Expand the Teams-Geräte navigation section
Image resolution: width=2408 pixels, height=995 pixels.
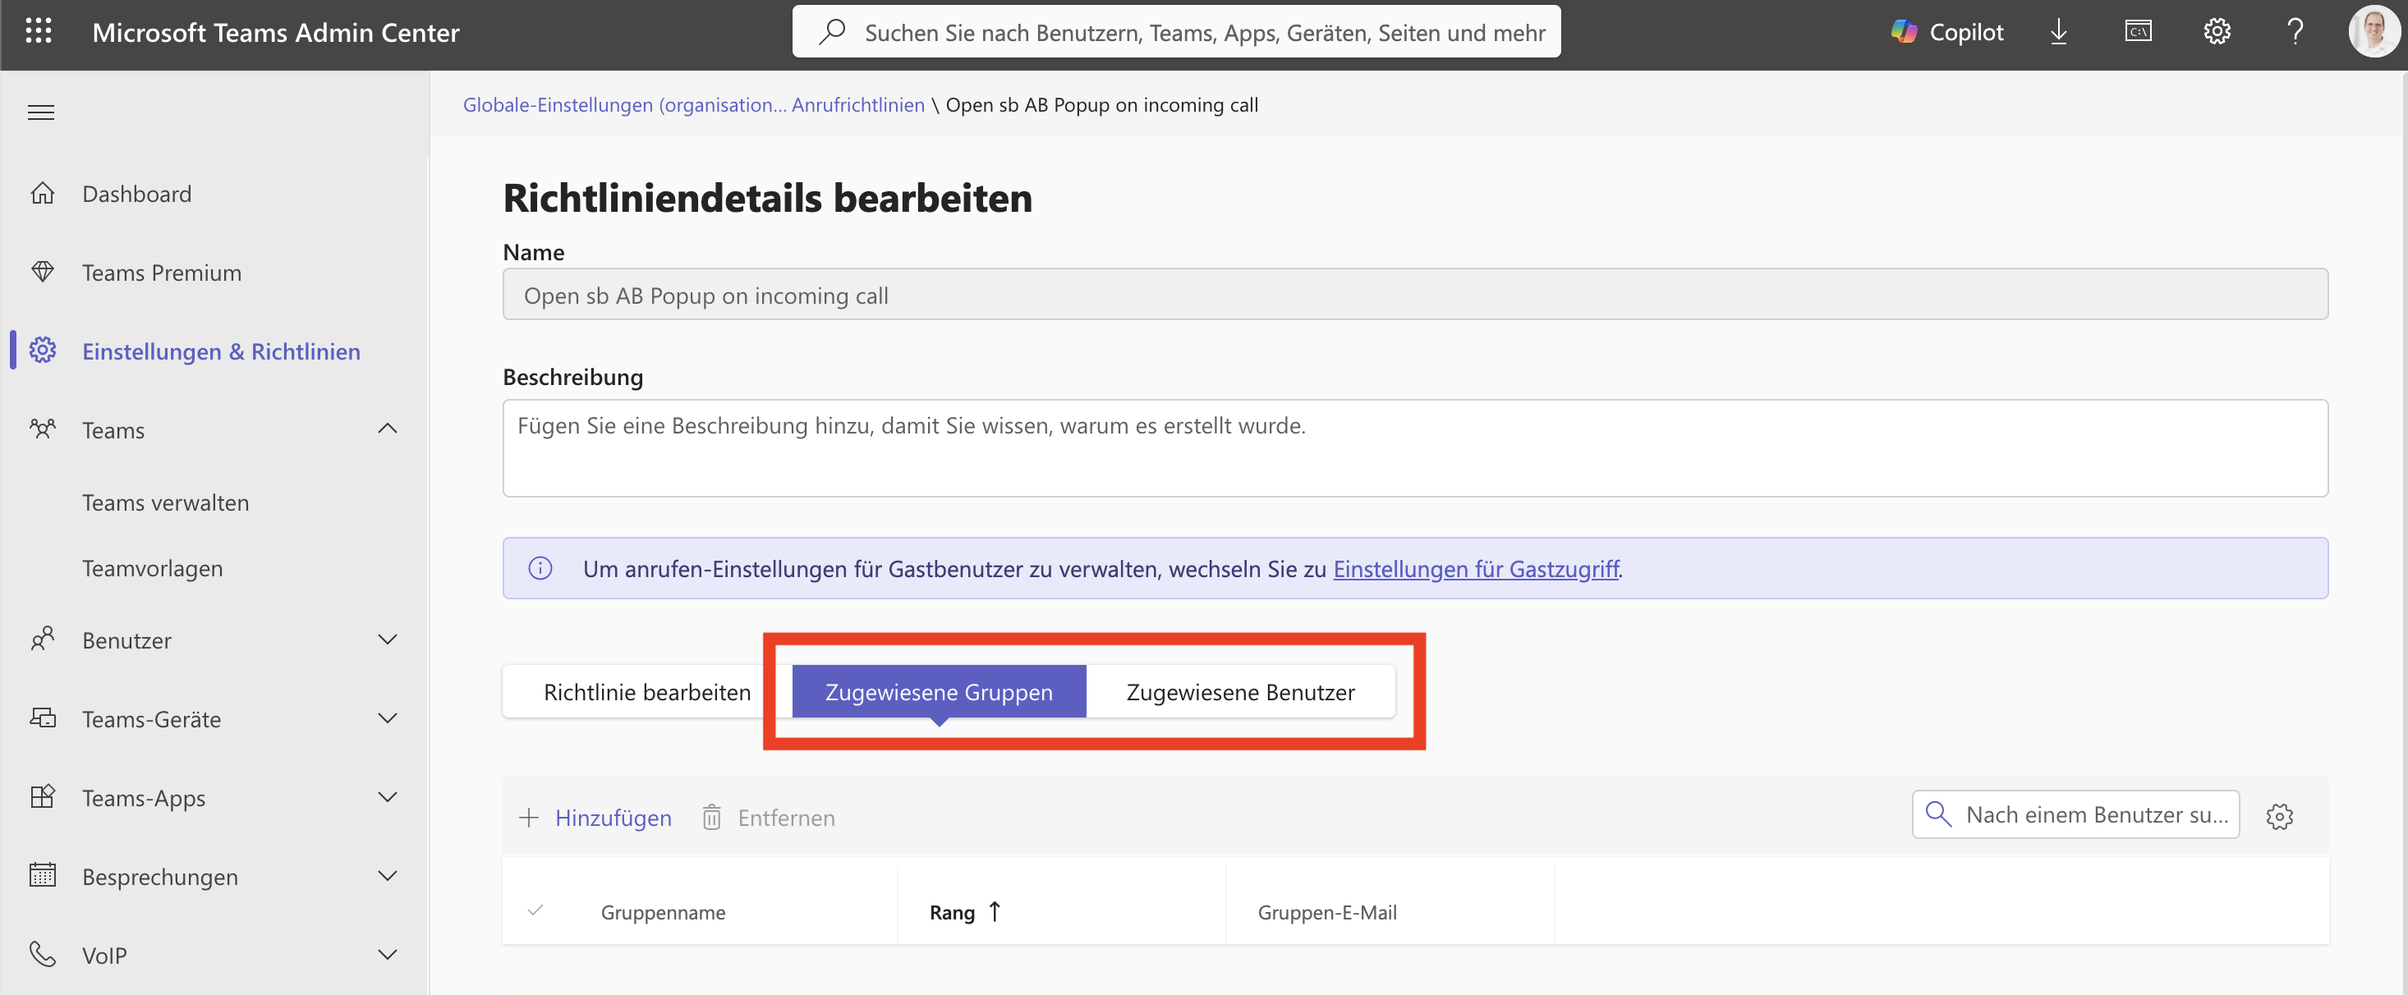click(x=387, y=718)
